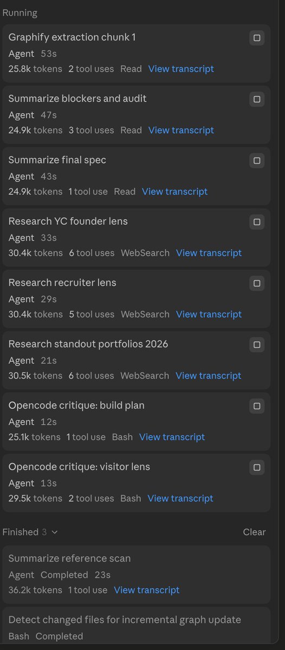Open transcript of Summarize final spec
The width and height of the screenshot is (285, 650).
(x=174, y=191)
